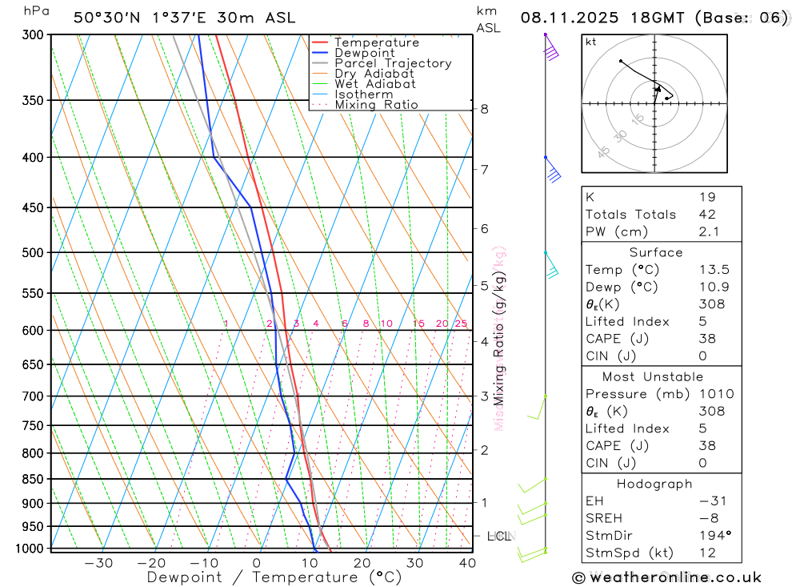Click the CAPE value in the Surface table

tap(707, 339)
